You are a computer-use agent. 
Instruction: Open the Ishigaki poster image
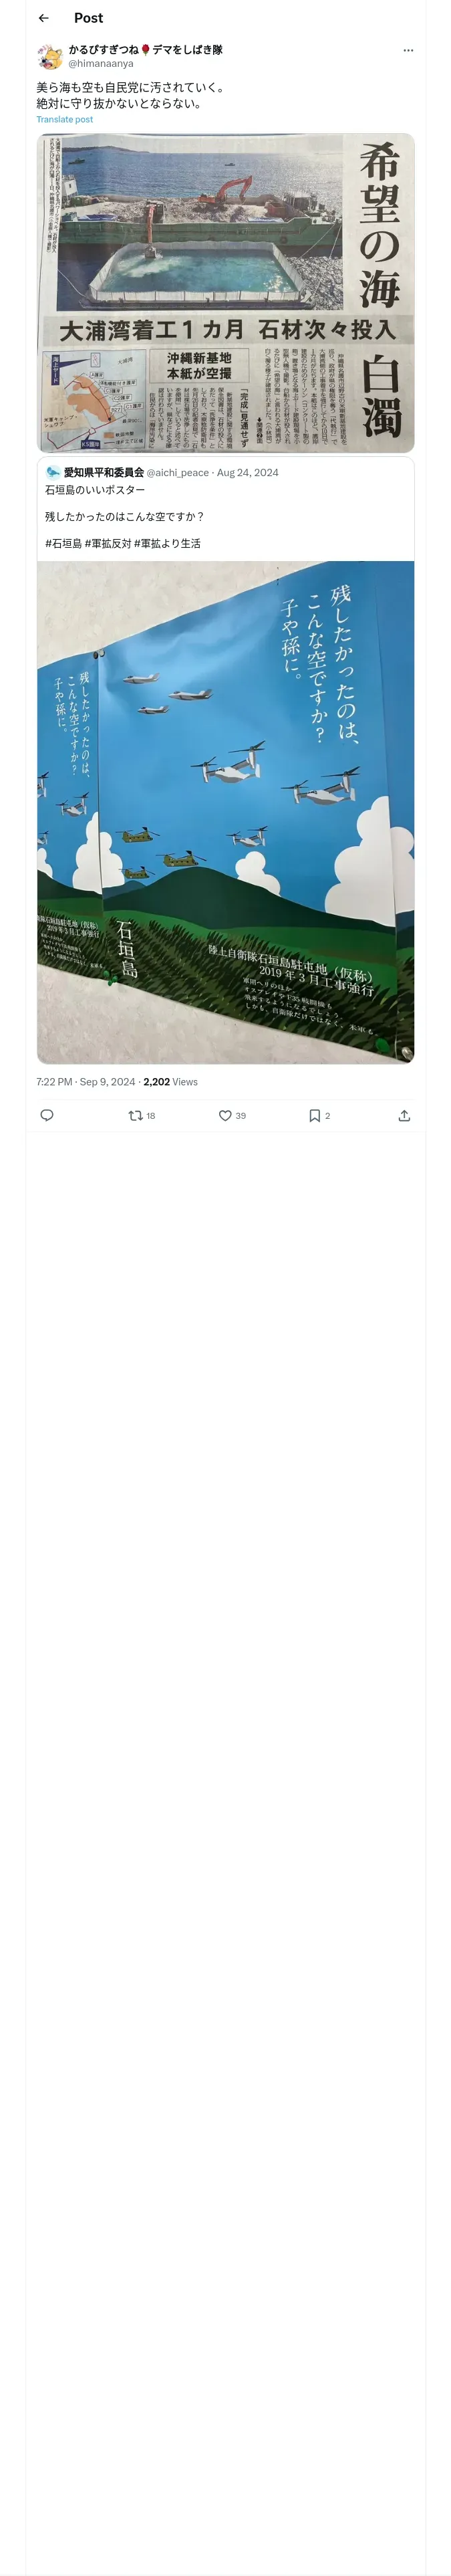pos(225,812)
